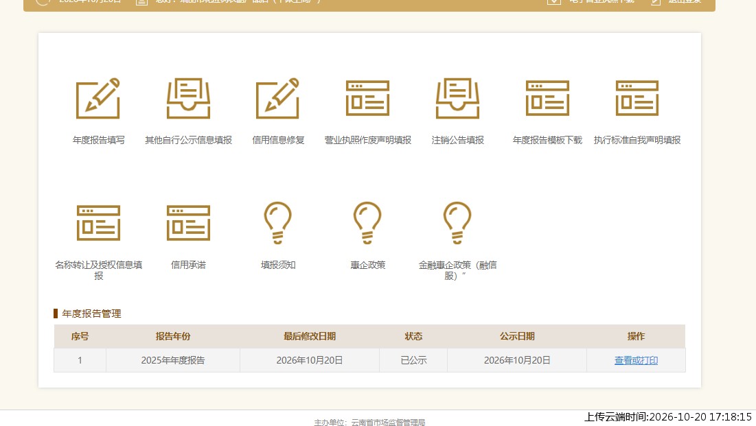Click the 序号 column header
The image size is (756, 426).
[x=80, y=336]
